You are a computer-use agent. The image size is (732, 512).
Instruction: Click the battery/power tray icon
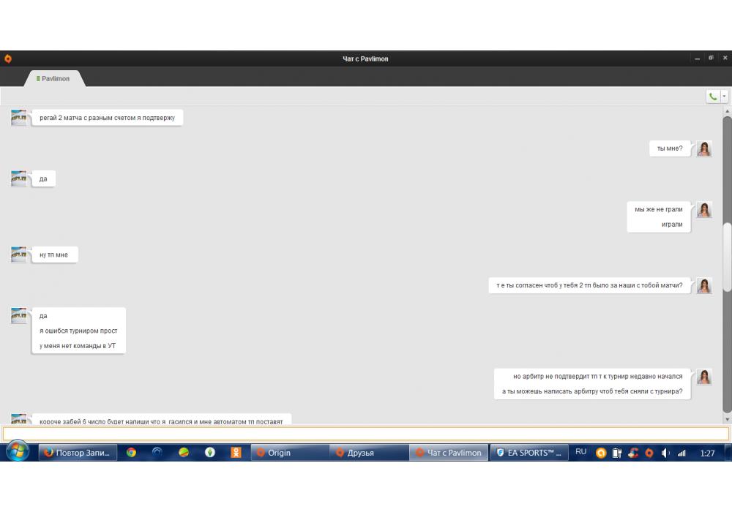(x=616, y=453)
